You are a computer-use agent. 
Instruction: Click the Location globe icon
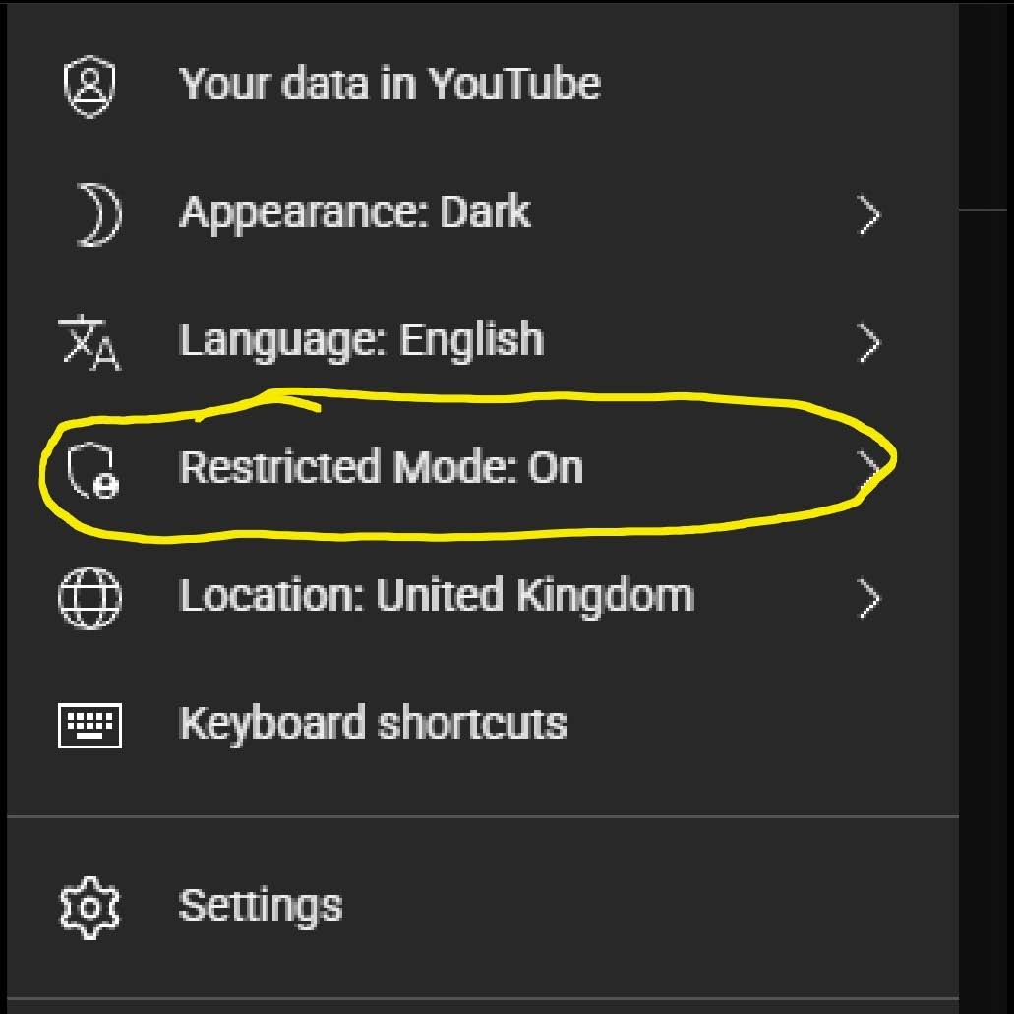[89, 597]
